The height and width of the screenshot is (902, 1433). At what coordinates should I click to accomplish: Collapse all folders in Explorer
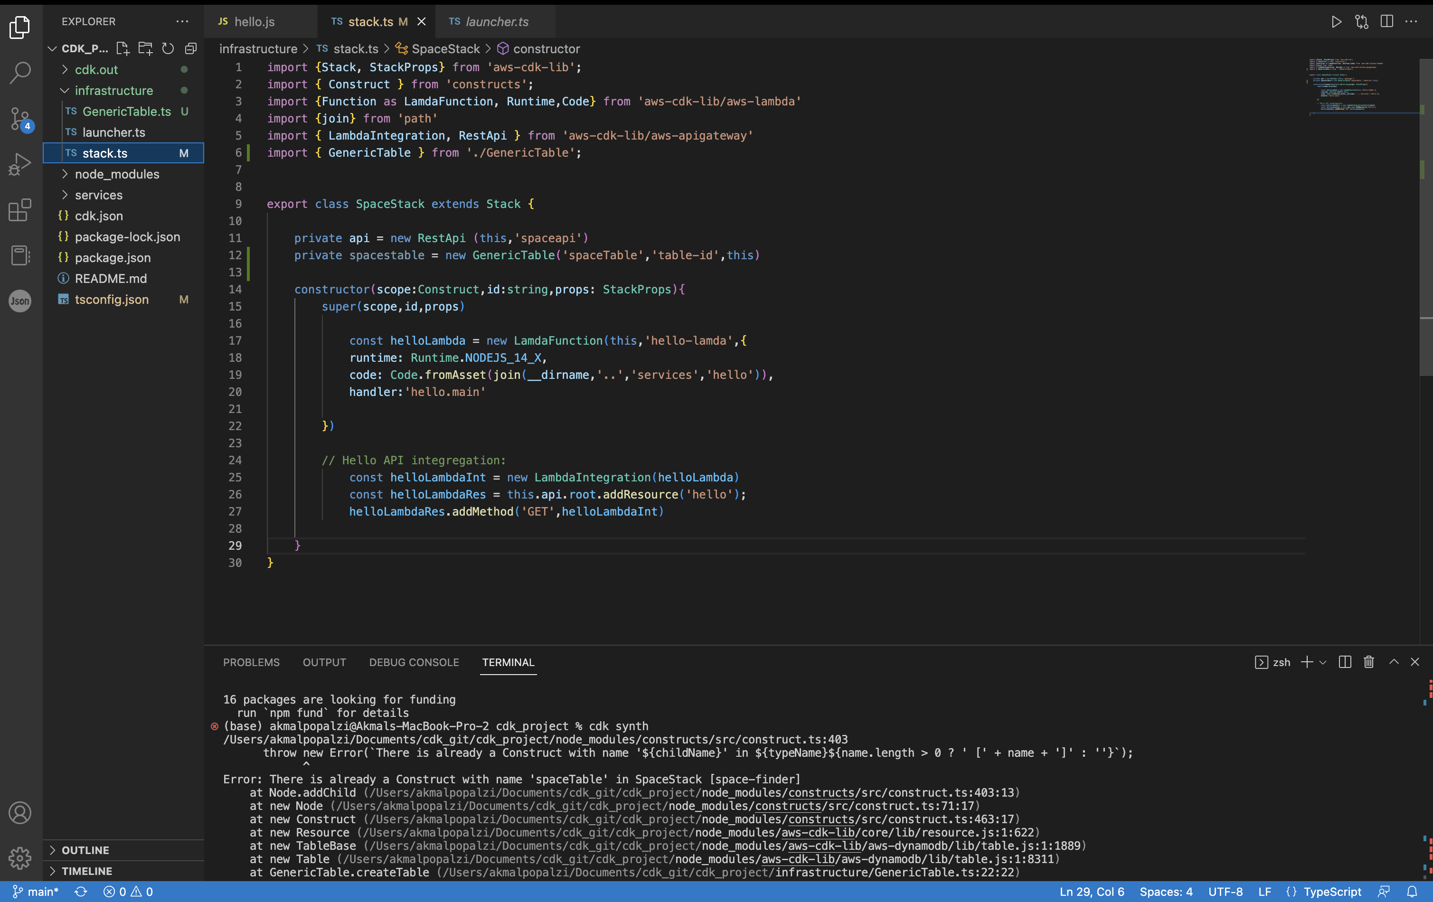point(190,48)
